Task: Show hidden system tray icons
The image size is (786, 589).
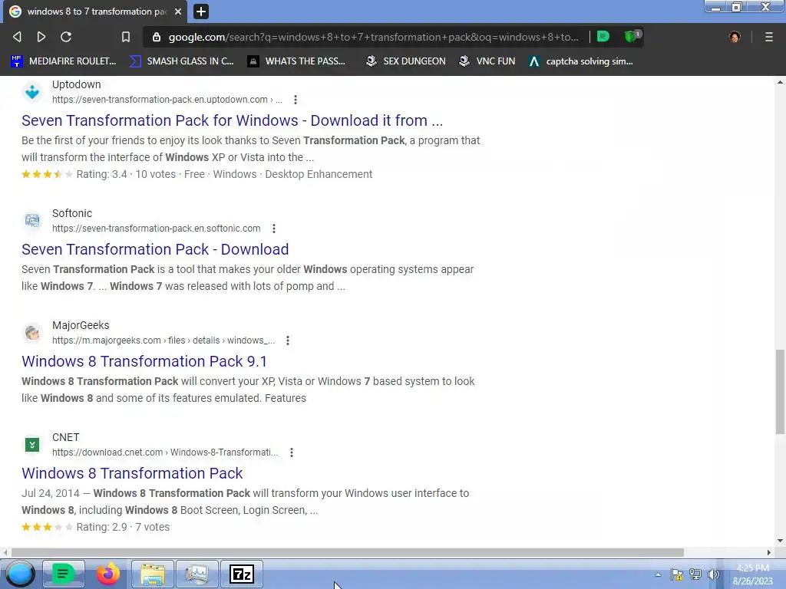Action: [658, 574]
